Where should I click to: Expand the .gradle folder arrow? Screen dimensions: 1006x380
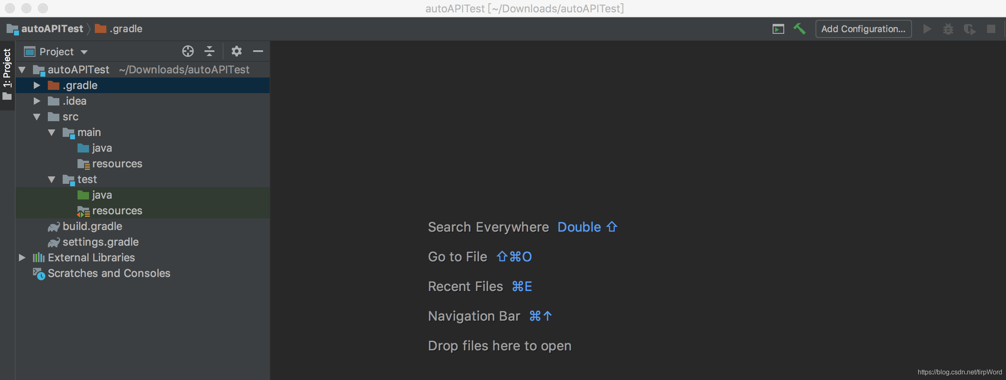(37, 85)
